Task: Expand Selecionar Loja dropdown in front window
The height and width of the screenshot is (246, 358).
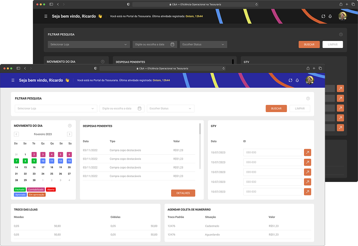Action: click(x=56, y=109)
